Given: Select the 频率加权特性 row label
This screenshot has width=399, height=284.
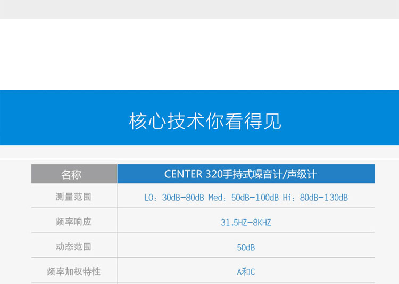Looking at the screenshot, I should [x=73, y=272].
